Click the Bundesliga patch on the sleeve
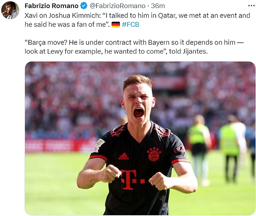Screen dimensions: 256x216 (x=99, y=145)
